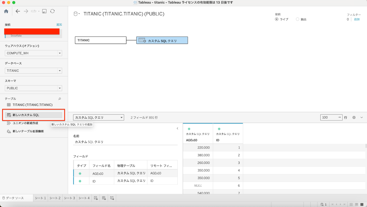The height and width of the screenshot is (207, 367).
Task: Click the フィールド名 column header
Action: click(x=102, y=166)
